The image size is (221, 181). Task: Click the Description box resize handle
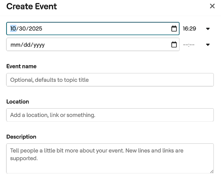[212, 171]
